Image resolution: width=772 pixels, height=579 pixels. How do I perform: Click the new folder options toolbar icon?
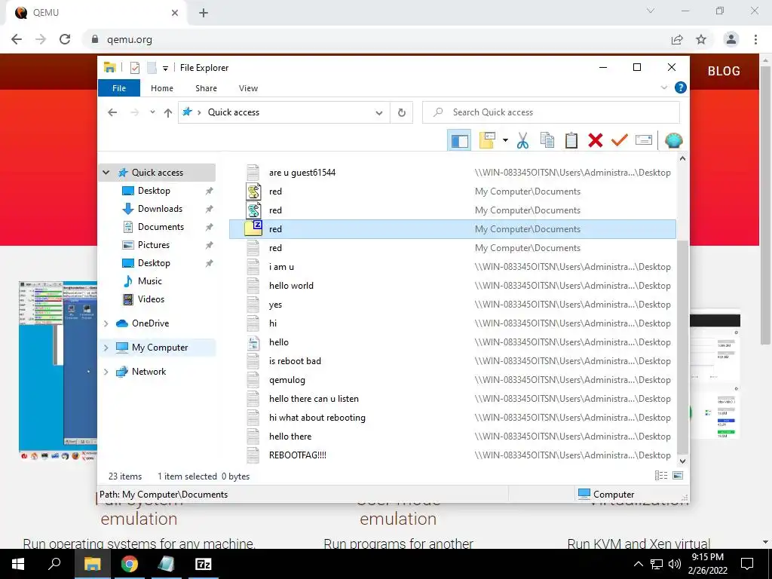tap(486, 141)
